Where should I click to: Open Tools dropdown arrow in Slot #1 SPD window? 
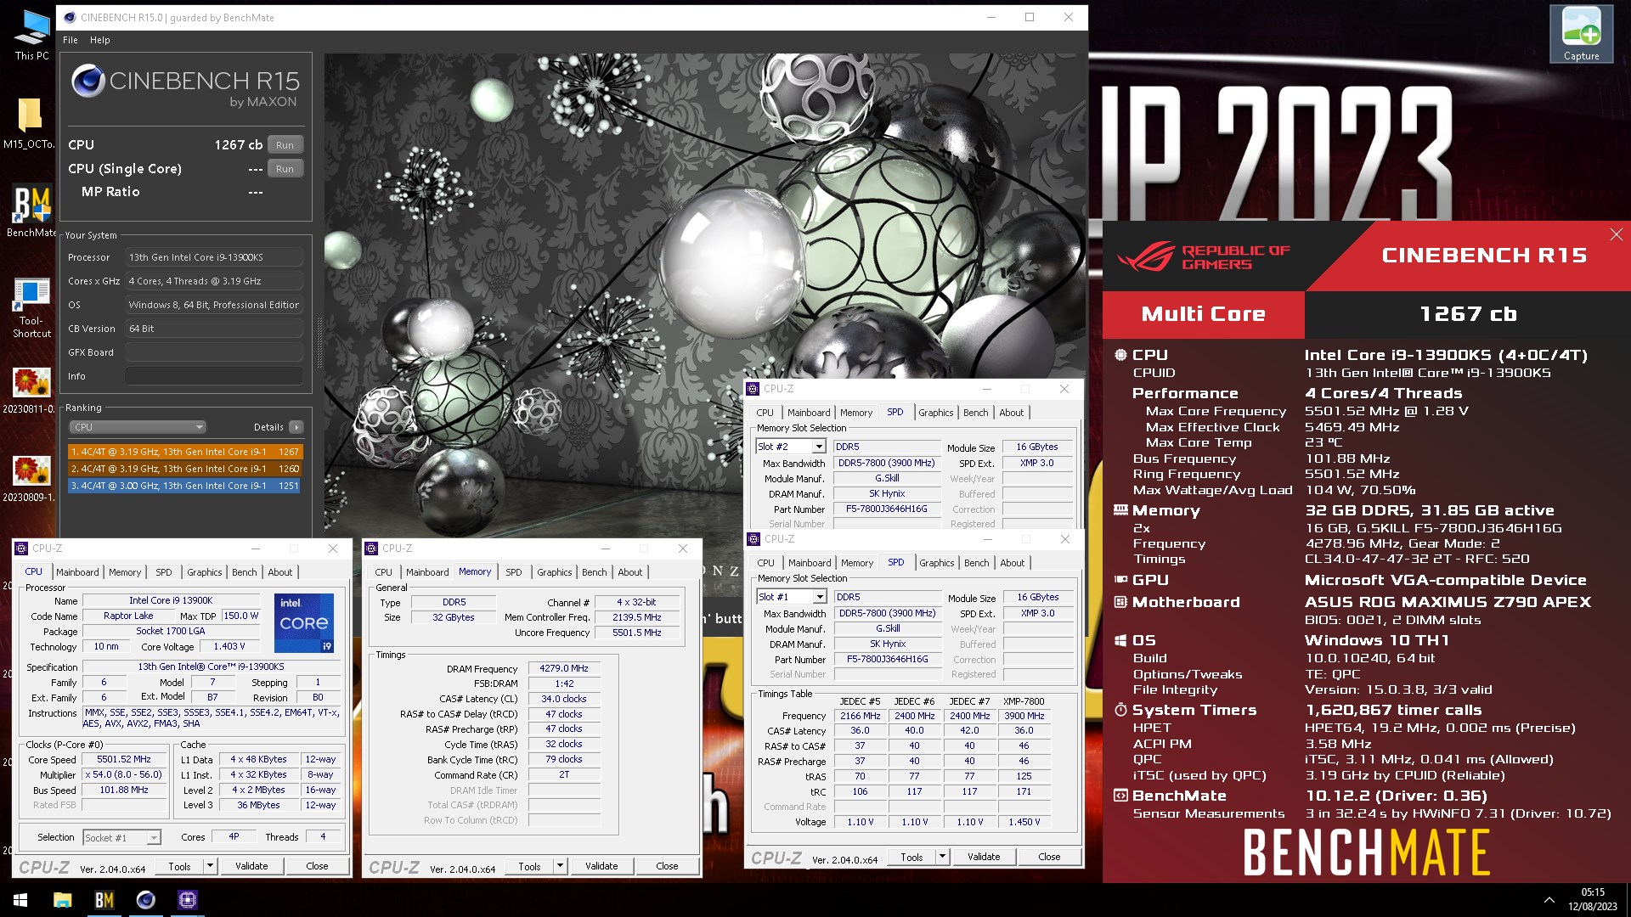click(x=942, y=857)
